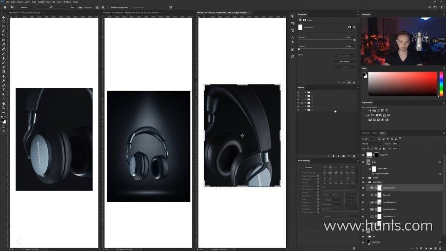The height and width of the screenshot is (251, 446).
Task: Toggle visibility of the Color Fill 1 layer
Action: coord(363,155)
